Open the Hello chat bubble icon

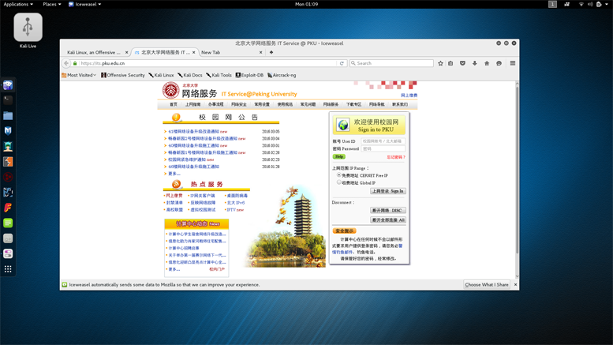pyautogui.click(x=499, y=63)
